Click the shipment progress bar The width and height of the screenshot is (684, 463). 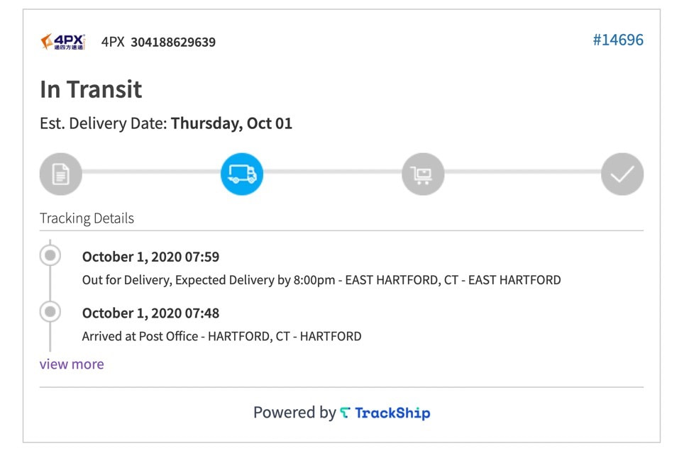tap(341, 173)
